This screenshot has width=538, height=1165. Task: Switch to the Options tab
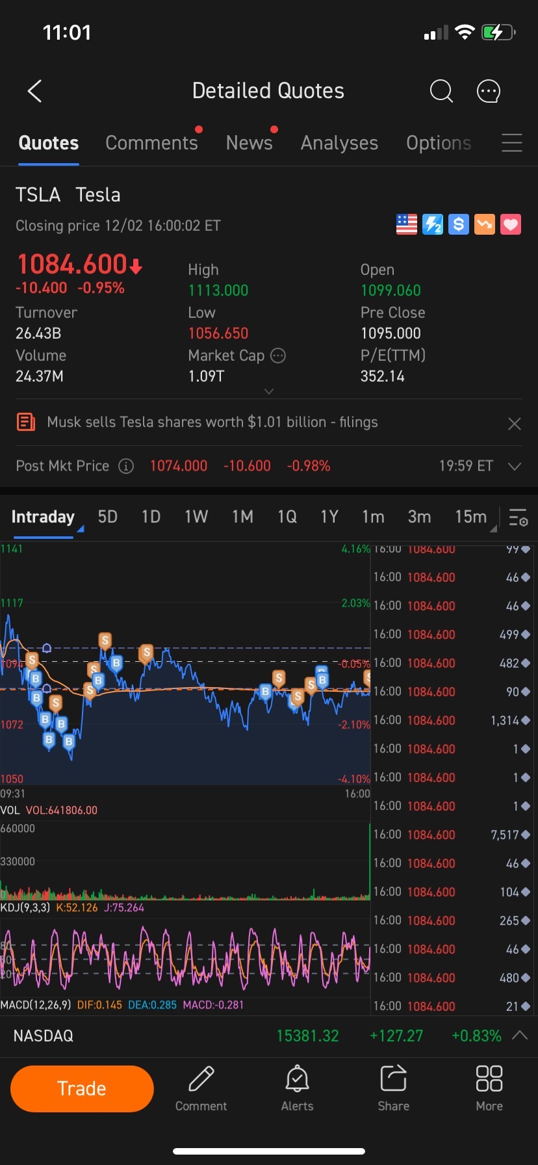click(x=439, y=143)
